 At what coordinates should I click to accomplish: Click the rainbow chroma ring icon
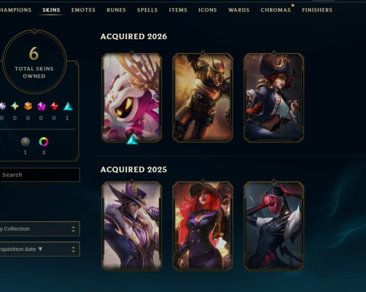pos(43,141)
